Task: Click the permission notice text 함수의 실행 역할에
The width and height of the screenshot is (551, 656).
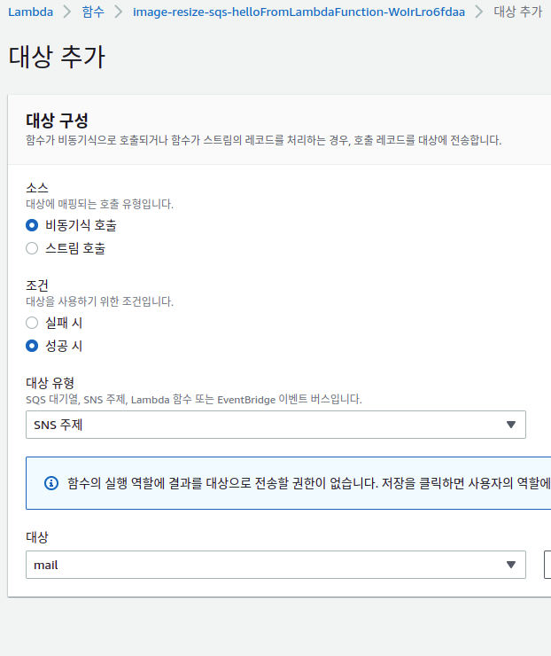Action: click(x=309, y=483)
